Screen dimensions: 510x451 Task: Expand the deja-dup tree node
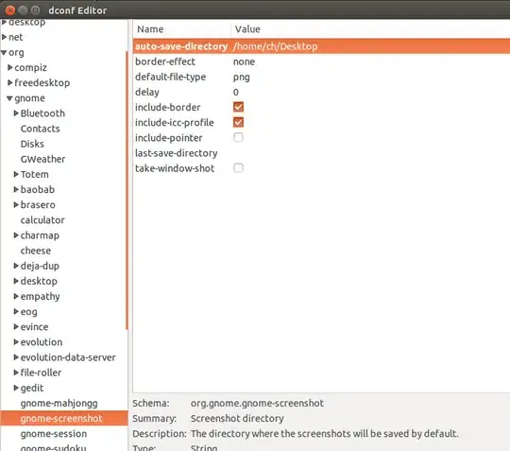[x=16, y=266]
